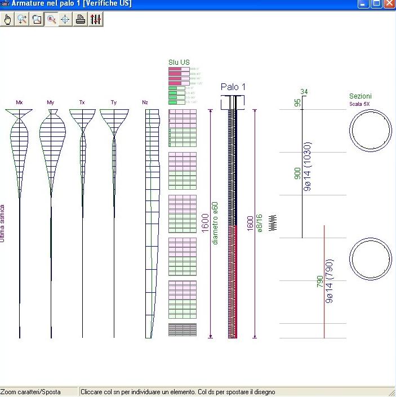Click the 9ø14 (790) rebar label
Viewport: 396px width, 397px height.
[329, 282]
